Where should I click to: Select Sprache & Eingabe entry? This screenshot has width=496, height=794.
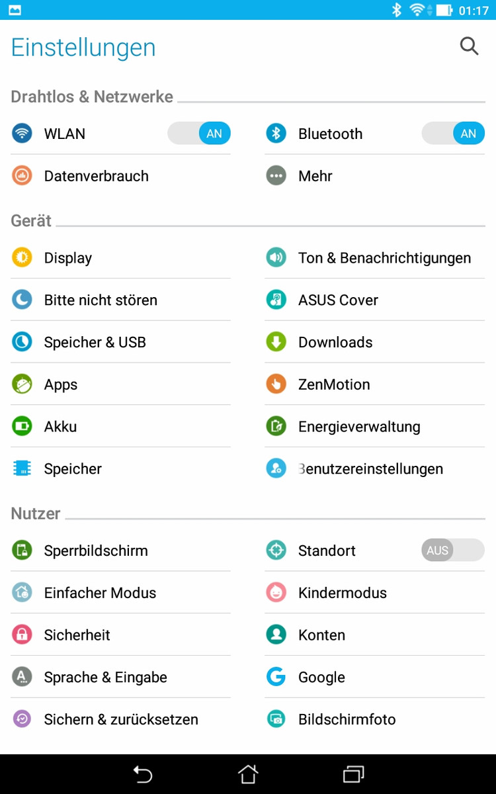pyautogui.click(x=105, y=678)
